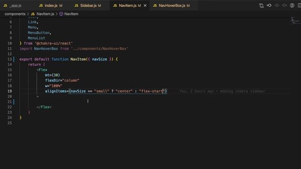Open the index.js editor tab
301x169 pixels.
(51, 6)
